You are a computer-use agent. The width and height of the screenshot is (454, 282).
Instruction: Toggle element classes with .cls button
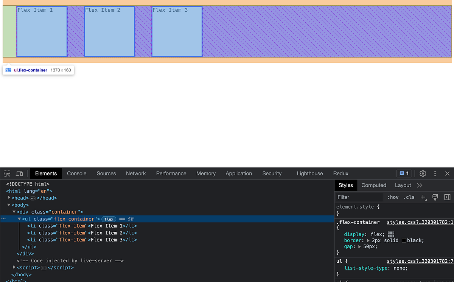coord(409,197)
